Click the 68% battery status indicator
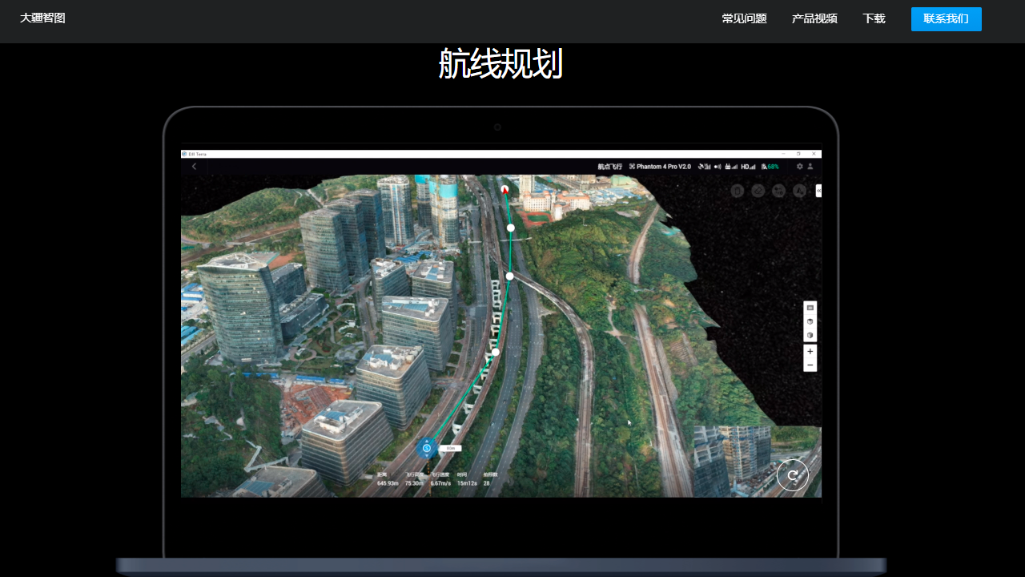Viewport: 1025px width, 577px height. coord(771,167)
